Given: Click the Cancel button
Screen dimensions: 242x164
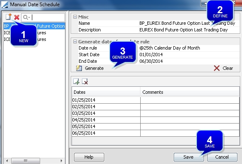Looking at the screenshot, I should pos(222,157).
